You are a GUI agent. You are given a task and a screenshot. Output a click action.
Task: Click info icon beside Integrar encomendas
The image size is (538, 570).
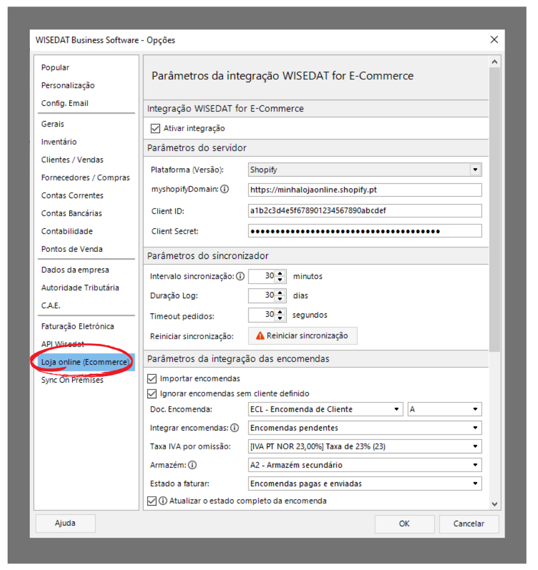pos(235,428)
